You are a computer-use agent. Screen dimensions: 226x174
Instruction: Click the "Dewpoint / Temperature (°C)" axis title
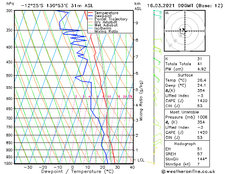coord(78,171)
